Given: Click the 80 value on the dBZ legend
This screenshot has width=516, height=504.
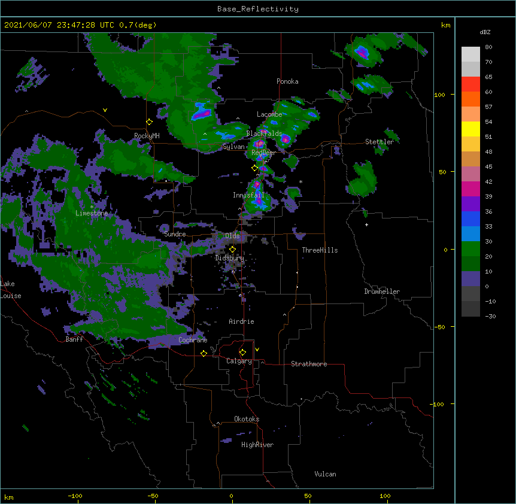Looking at the screenshot, I should tap(488, 47).
